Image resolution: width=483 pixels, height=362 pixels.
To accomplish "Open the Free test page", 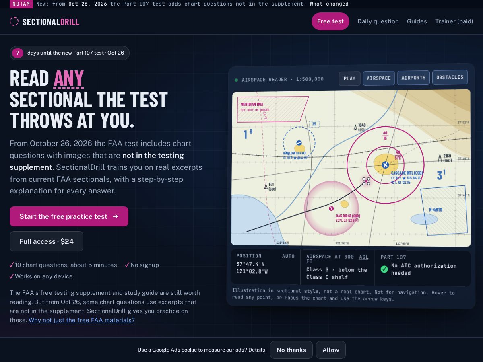I will tap(330, 21).
